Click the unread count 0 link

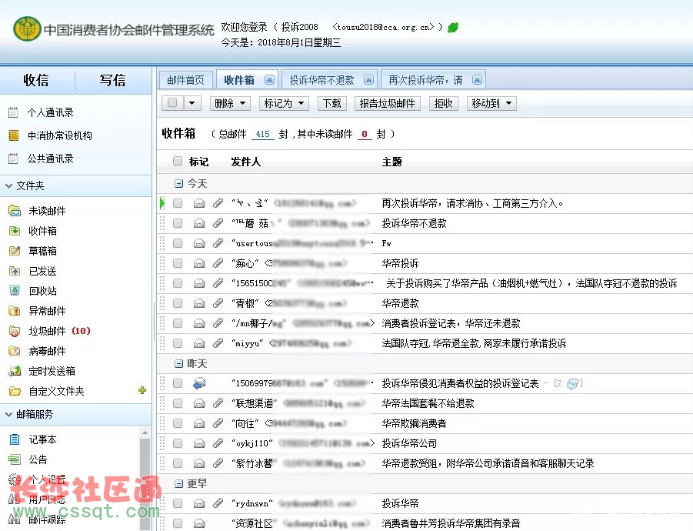tap(365, 134)
